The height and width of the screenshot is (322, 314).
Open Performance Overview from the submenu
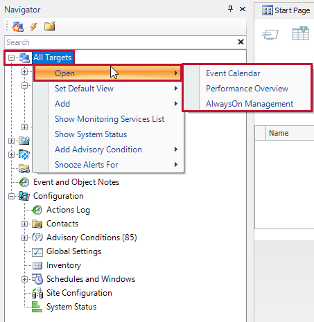[x=247, y=89]
